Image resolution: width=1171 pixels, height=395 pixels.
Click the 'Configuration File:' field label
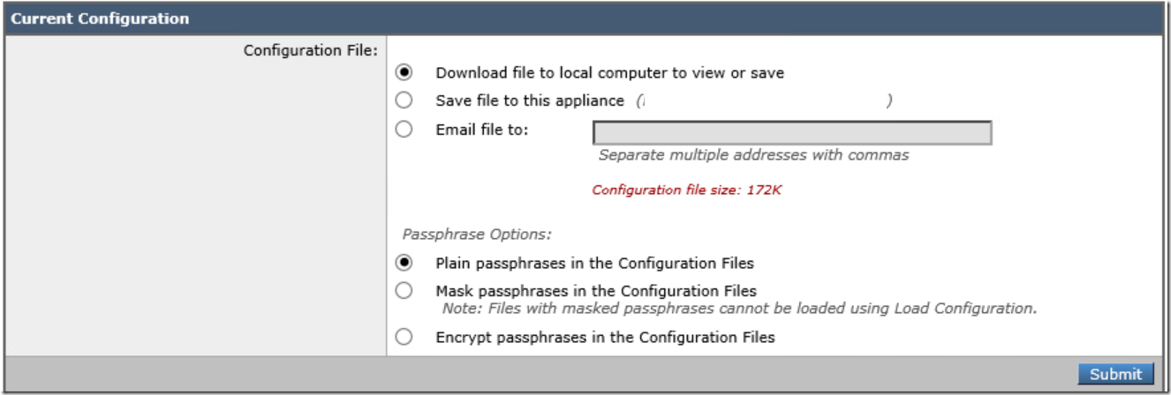(x=311, y=51)
